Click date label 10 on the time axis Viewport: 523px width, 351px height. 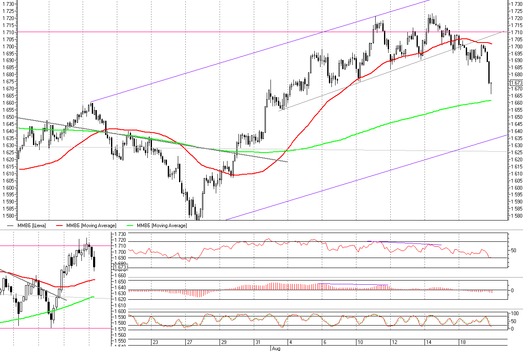point(360,342)
